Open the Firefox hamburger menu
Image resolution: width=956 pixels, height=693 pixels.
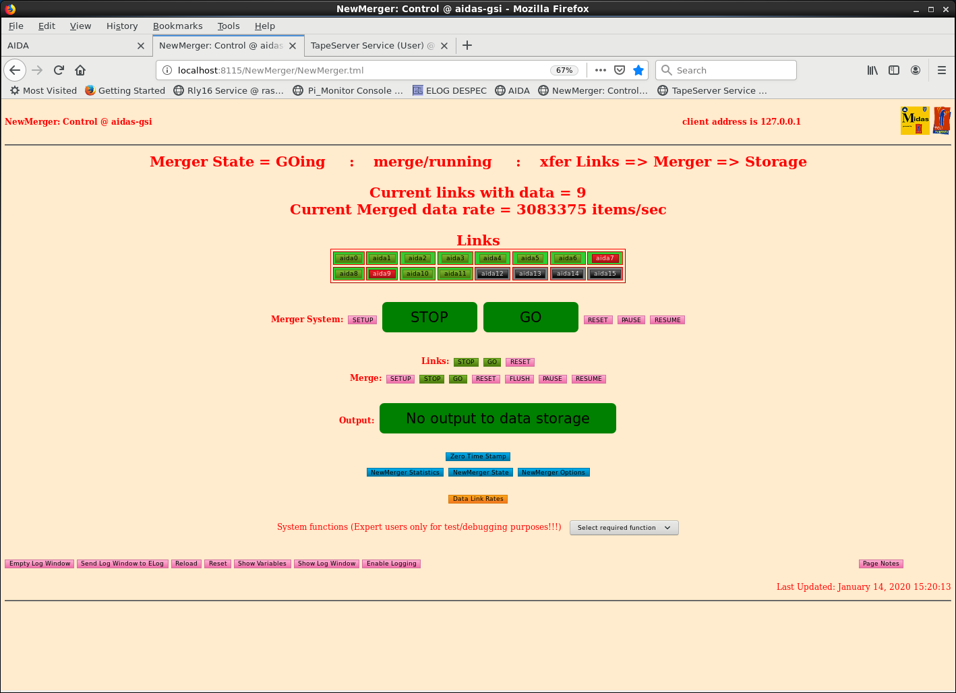942,70
